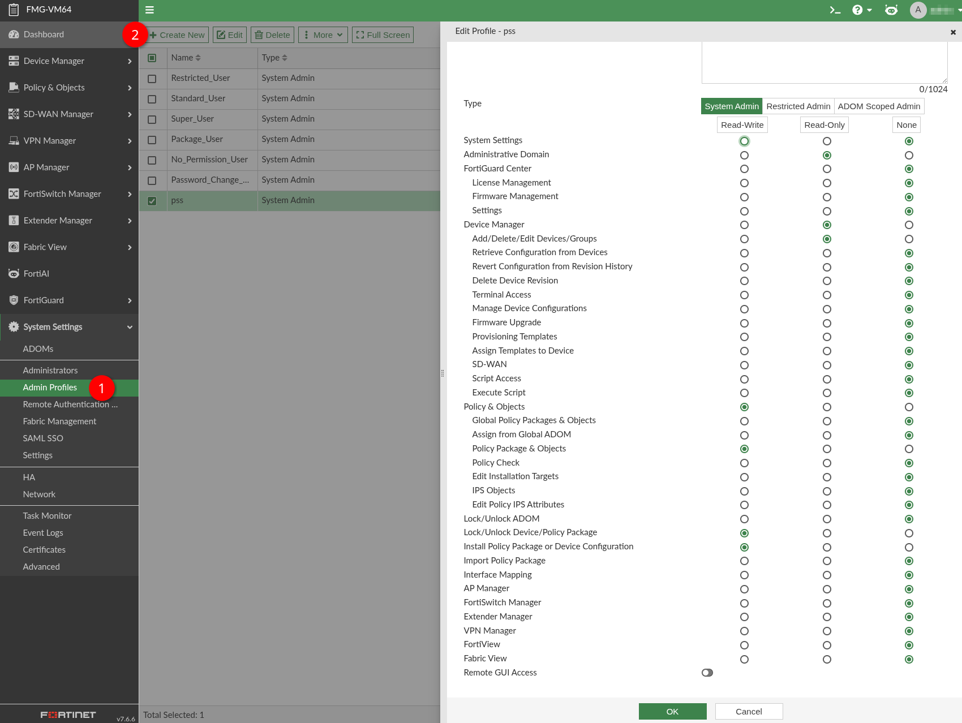Click the pane splitter handle
This screenshot has height=723, width=962.
point(443,373)
